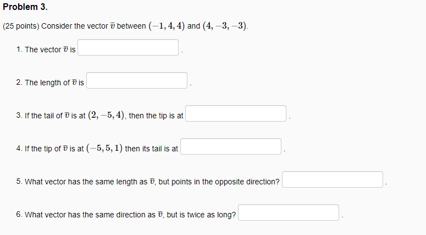The image size is (426, 235).
Task: Click the 'Problem 3.' heading
Action: [25, 7]
